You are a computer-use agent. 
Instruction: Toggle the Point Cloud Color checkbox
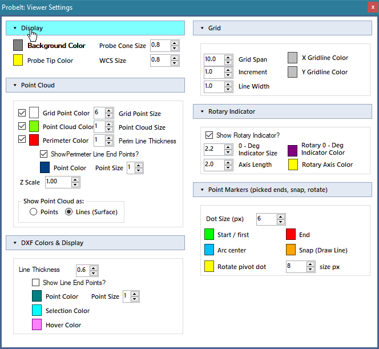[x=22, y=126]
